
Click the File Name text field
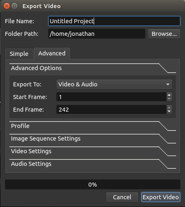point(114,21)
